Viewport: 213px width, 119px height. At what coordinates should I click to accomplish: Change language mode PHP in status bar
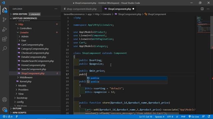click(183, 117)
